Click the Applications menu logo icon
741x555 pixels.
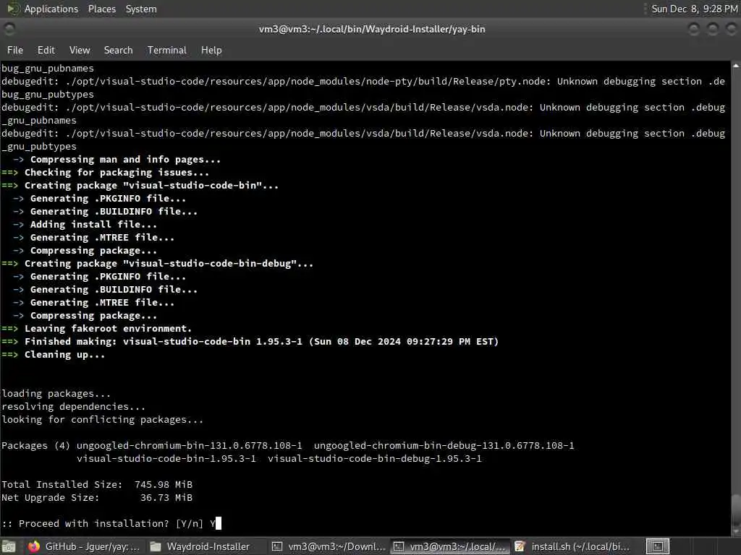[x=13, y=9]
